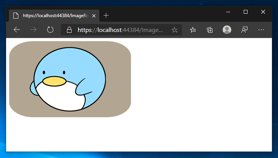The image size is (278, 158).
Task: Minimize the browser window
Action: pos(228,12)
